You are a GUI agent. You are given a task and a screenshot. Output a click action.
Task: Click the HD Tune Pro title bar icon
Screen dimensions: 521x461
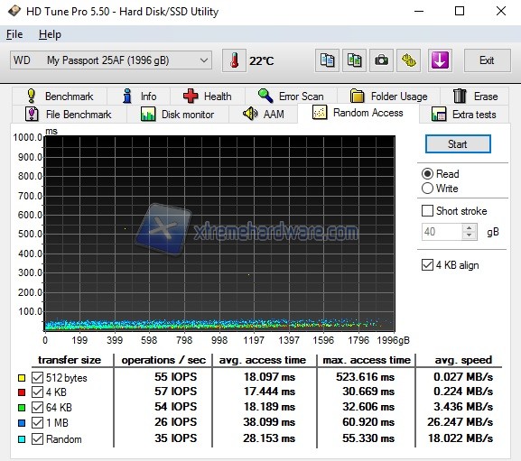[14, 12]
